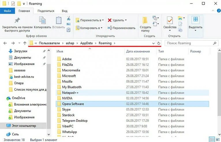Click the Help question mark icon
This screenshot has height=142, width=221.
tap(219, 11)
